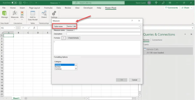Switch to the Formulas ribbon tab
This screenshot has width=195, height=100.
tap(48, 8)
